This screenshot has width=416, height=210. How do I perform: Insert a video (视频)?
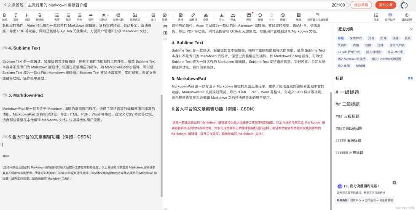[x=165, y=17]
